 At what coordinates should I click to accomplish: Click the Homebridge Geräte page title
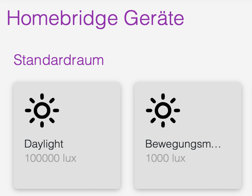coord(95,18)
